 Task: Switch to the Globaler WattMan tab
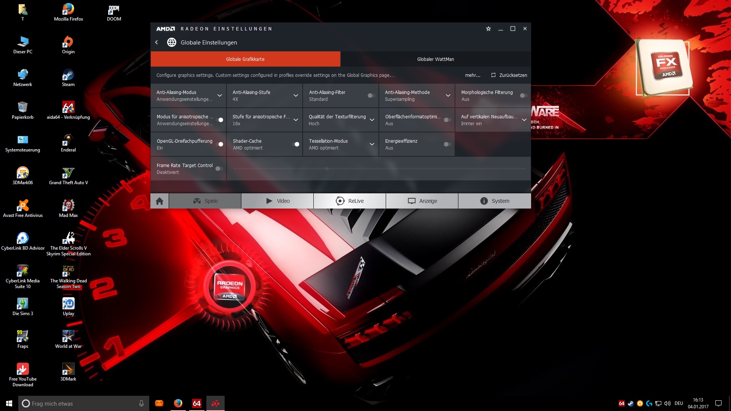pyautogui.click(x=436, y=59)
